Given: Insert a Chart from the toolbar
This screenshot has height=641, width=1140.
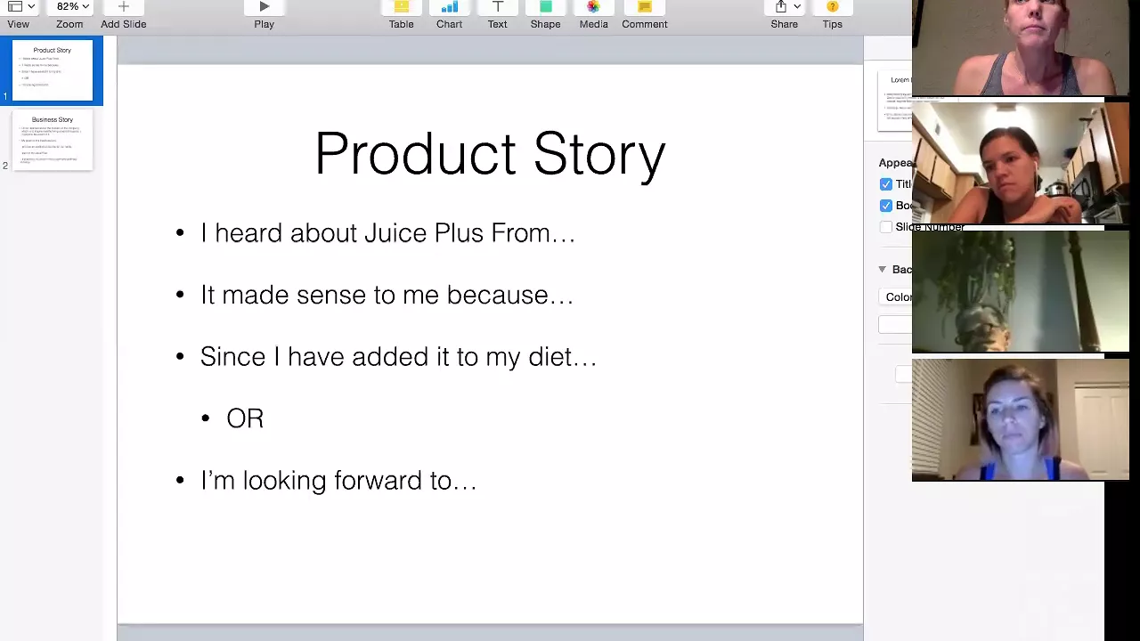Looking at the screenshot, I should point(449,6).
